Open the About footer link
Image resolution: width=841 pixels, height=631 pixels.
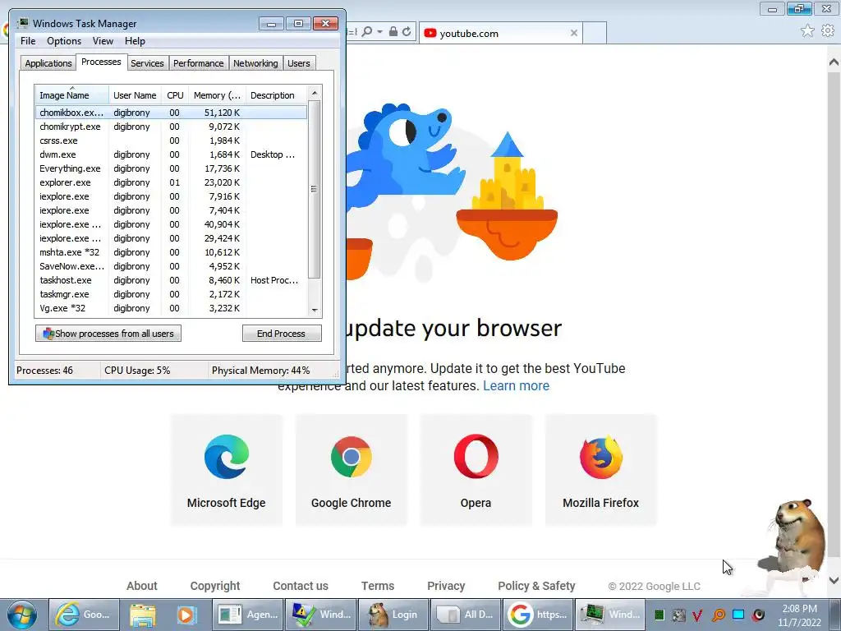tap(141, 586)
